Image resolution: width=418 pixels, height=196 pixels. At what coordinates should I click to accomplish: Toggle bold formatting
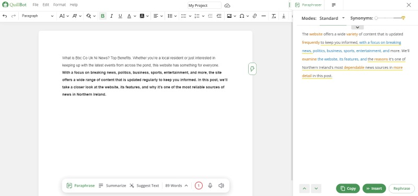[102, 16]
